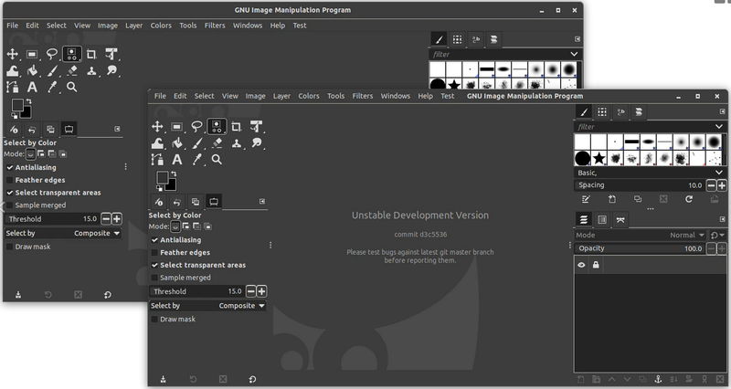Activate Crop tool in front window
Viewport: 731px width, 389px height.
[237, 126]
